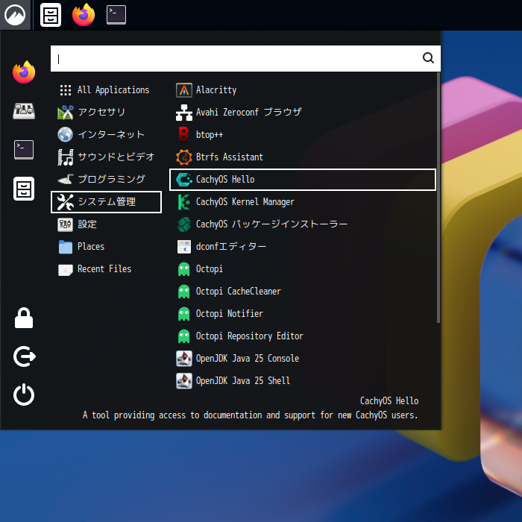The image size is (522, 522).
Task: Launch Octopi Notifier
Action: click(303, 314)
